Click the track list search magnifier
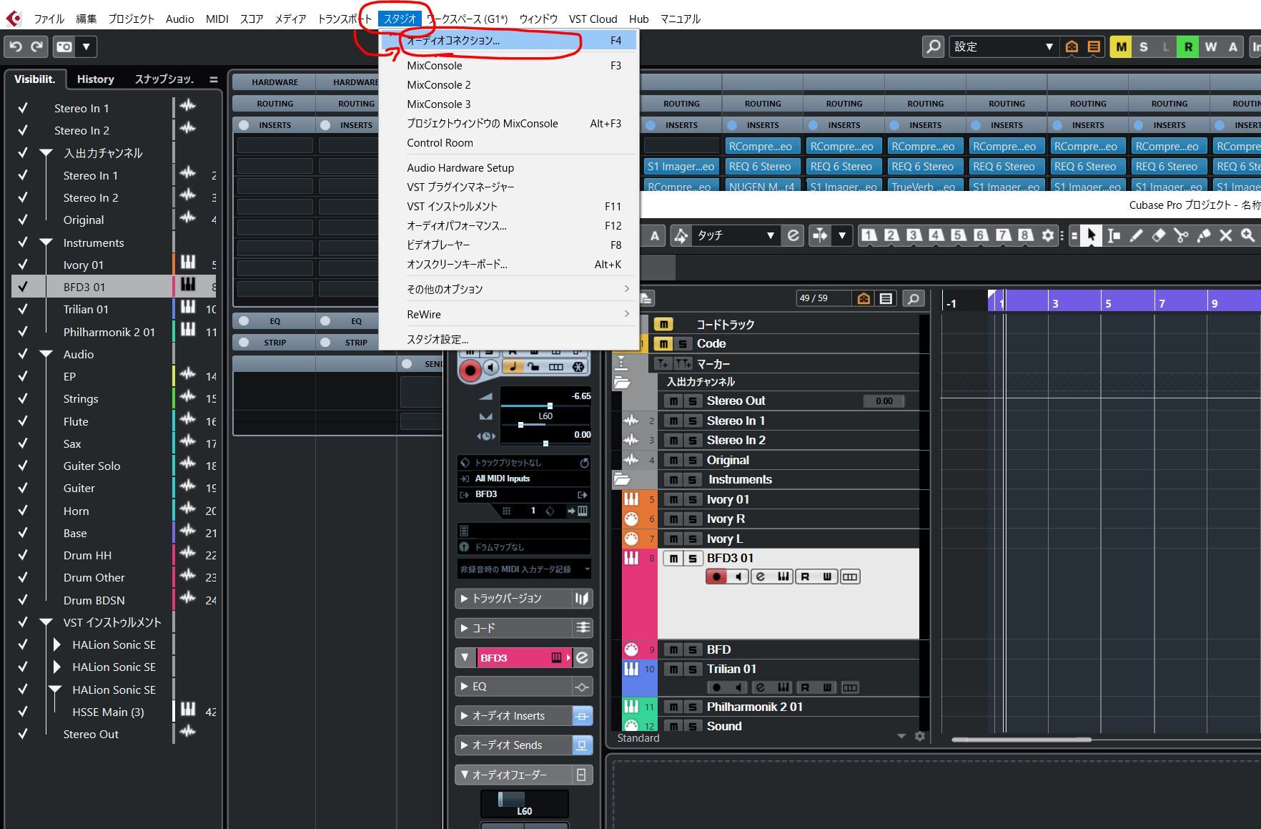 click(914, 298)
